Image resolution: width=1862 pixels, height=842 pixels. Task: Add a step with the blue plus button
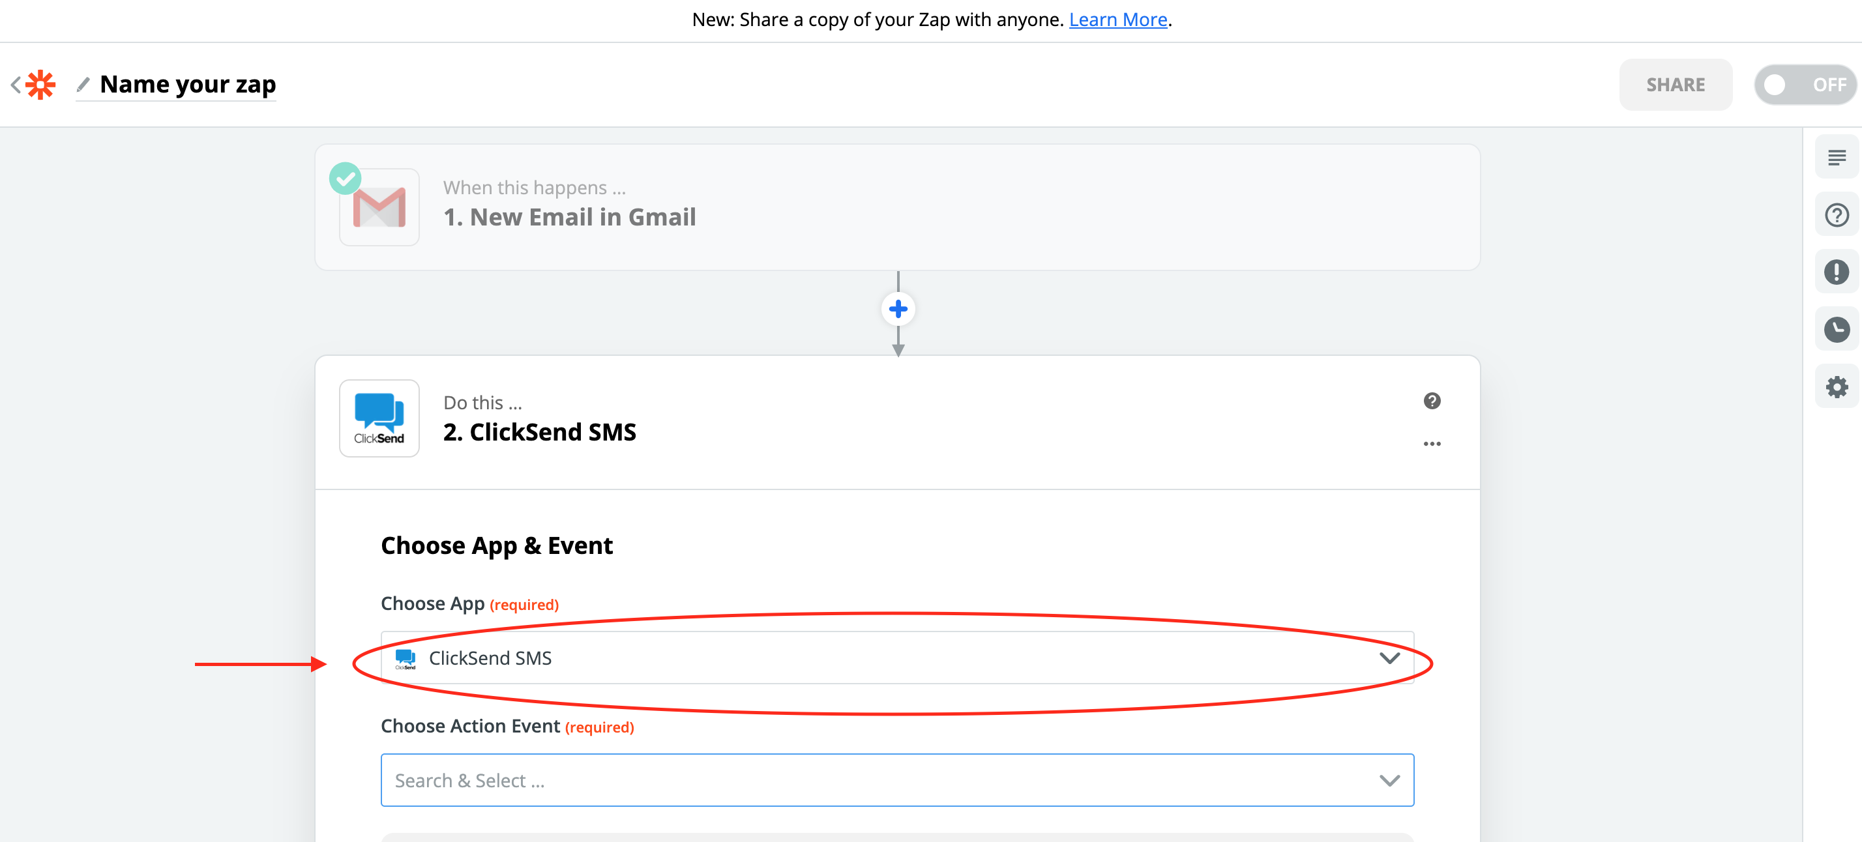[898, 310]
